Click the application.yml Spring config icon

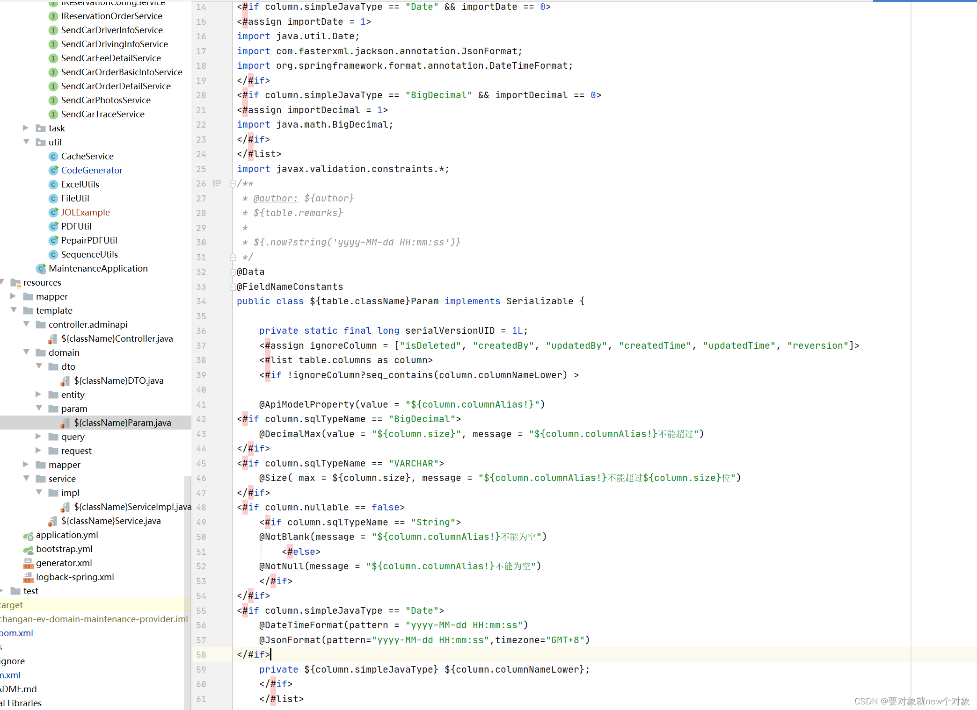pos(28,535)
